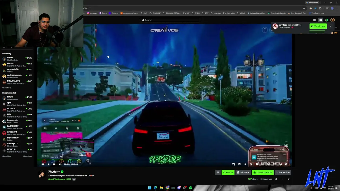340x191 pixels.
Task: Download the VOD
Action: tap(263, 172)
